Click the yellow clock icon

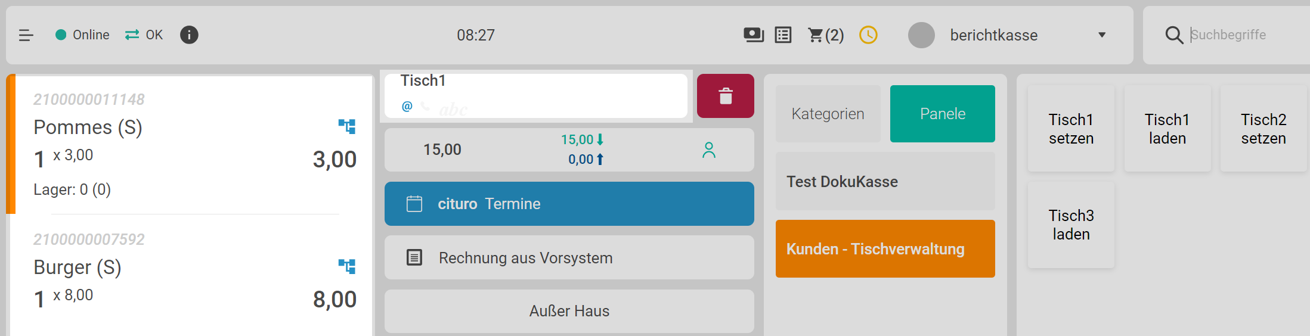pos(868,35)
